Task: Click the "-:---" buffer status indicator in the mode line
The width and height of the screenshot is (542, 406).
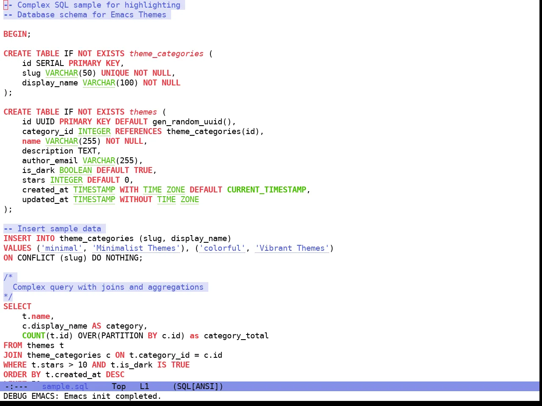Action: point(16,386)
